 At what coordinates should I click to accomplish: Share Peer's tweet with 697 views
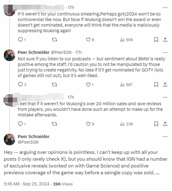click(x=165, y=85)
